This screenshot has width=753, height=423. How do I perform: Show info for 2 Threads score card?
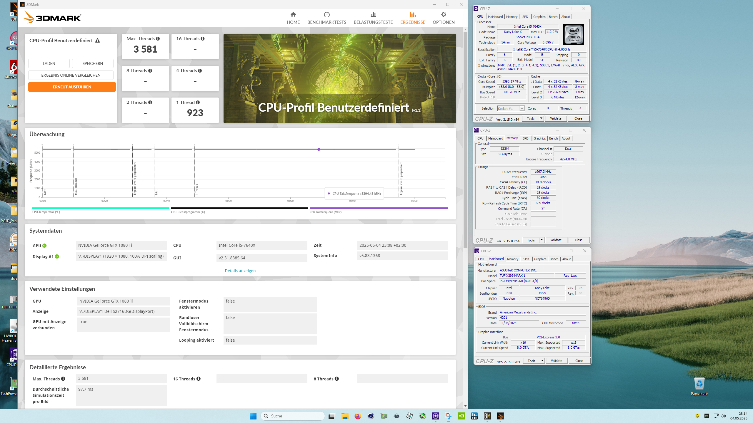click(x=150, y=102)
